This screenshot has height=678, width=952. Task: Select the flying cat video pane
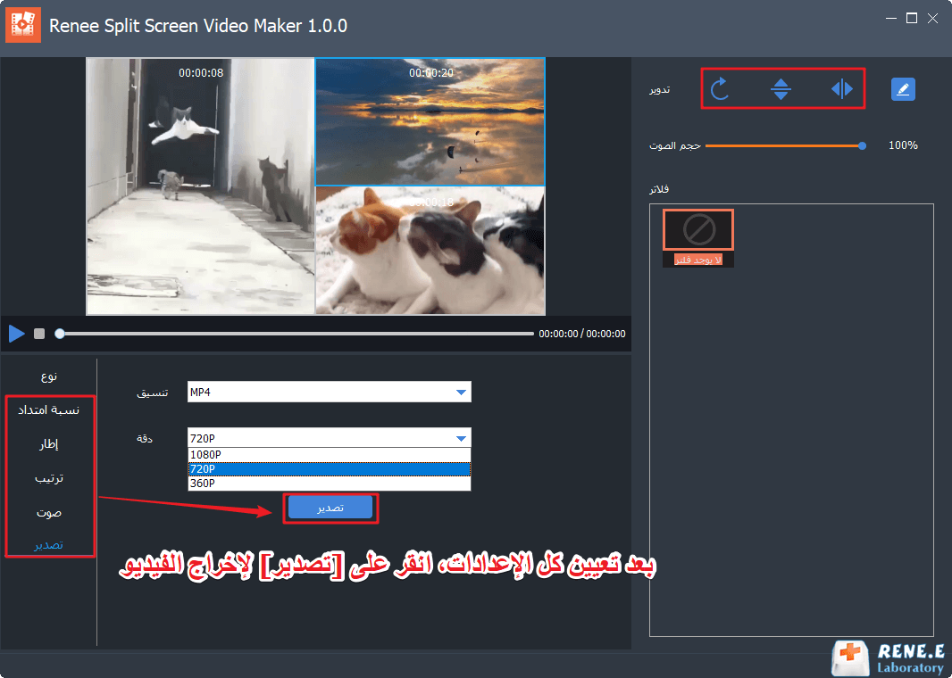200,186
